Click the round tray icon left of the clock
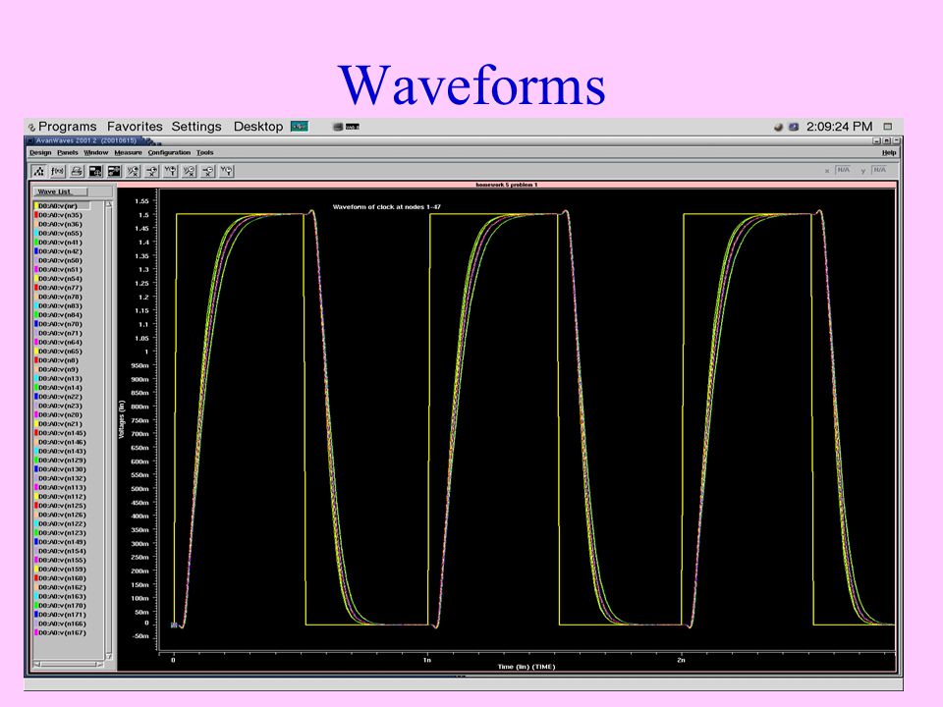 click(778, 127)
